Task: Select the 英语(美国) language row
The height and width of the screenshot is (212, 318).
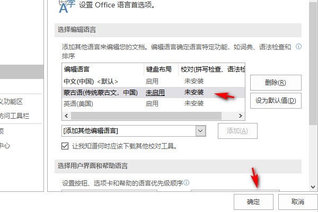Action: pyautogui.click(x=153, y=104)
